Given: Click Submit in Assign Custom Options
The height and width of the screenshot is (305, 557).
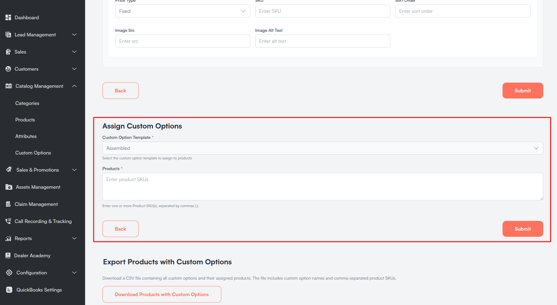Looking at the screenshot, I should 523,229.
